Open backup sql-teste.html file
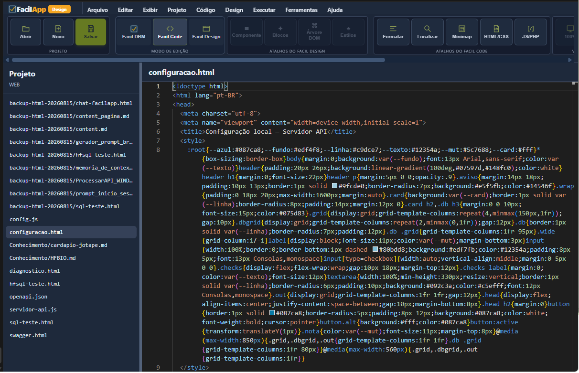The height and width of the screenshot is (373, 579). click(71, 206)
